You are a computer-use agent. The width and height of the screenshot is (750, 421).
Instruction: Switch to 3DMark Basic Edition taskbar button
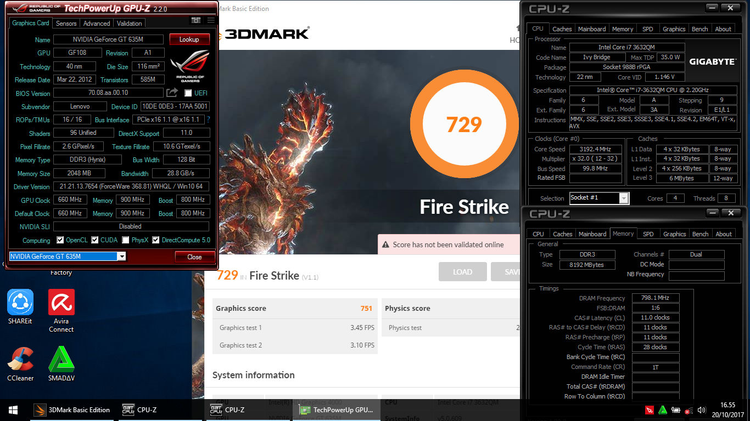click(72, 409)
